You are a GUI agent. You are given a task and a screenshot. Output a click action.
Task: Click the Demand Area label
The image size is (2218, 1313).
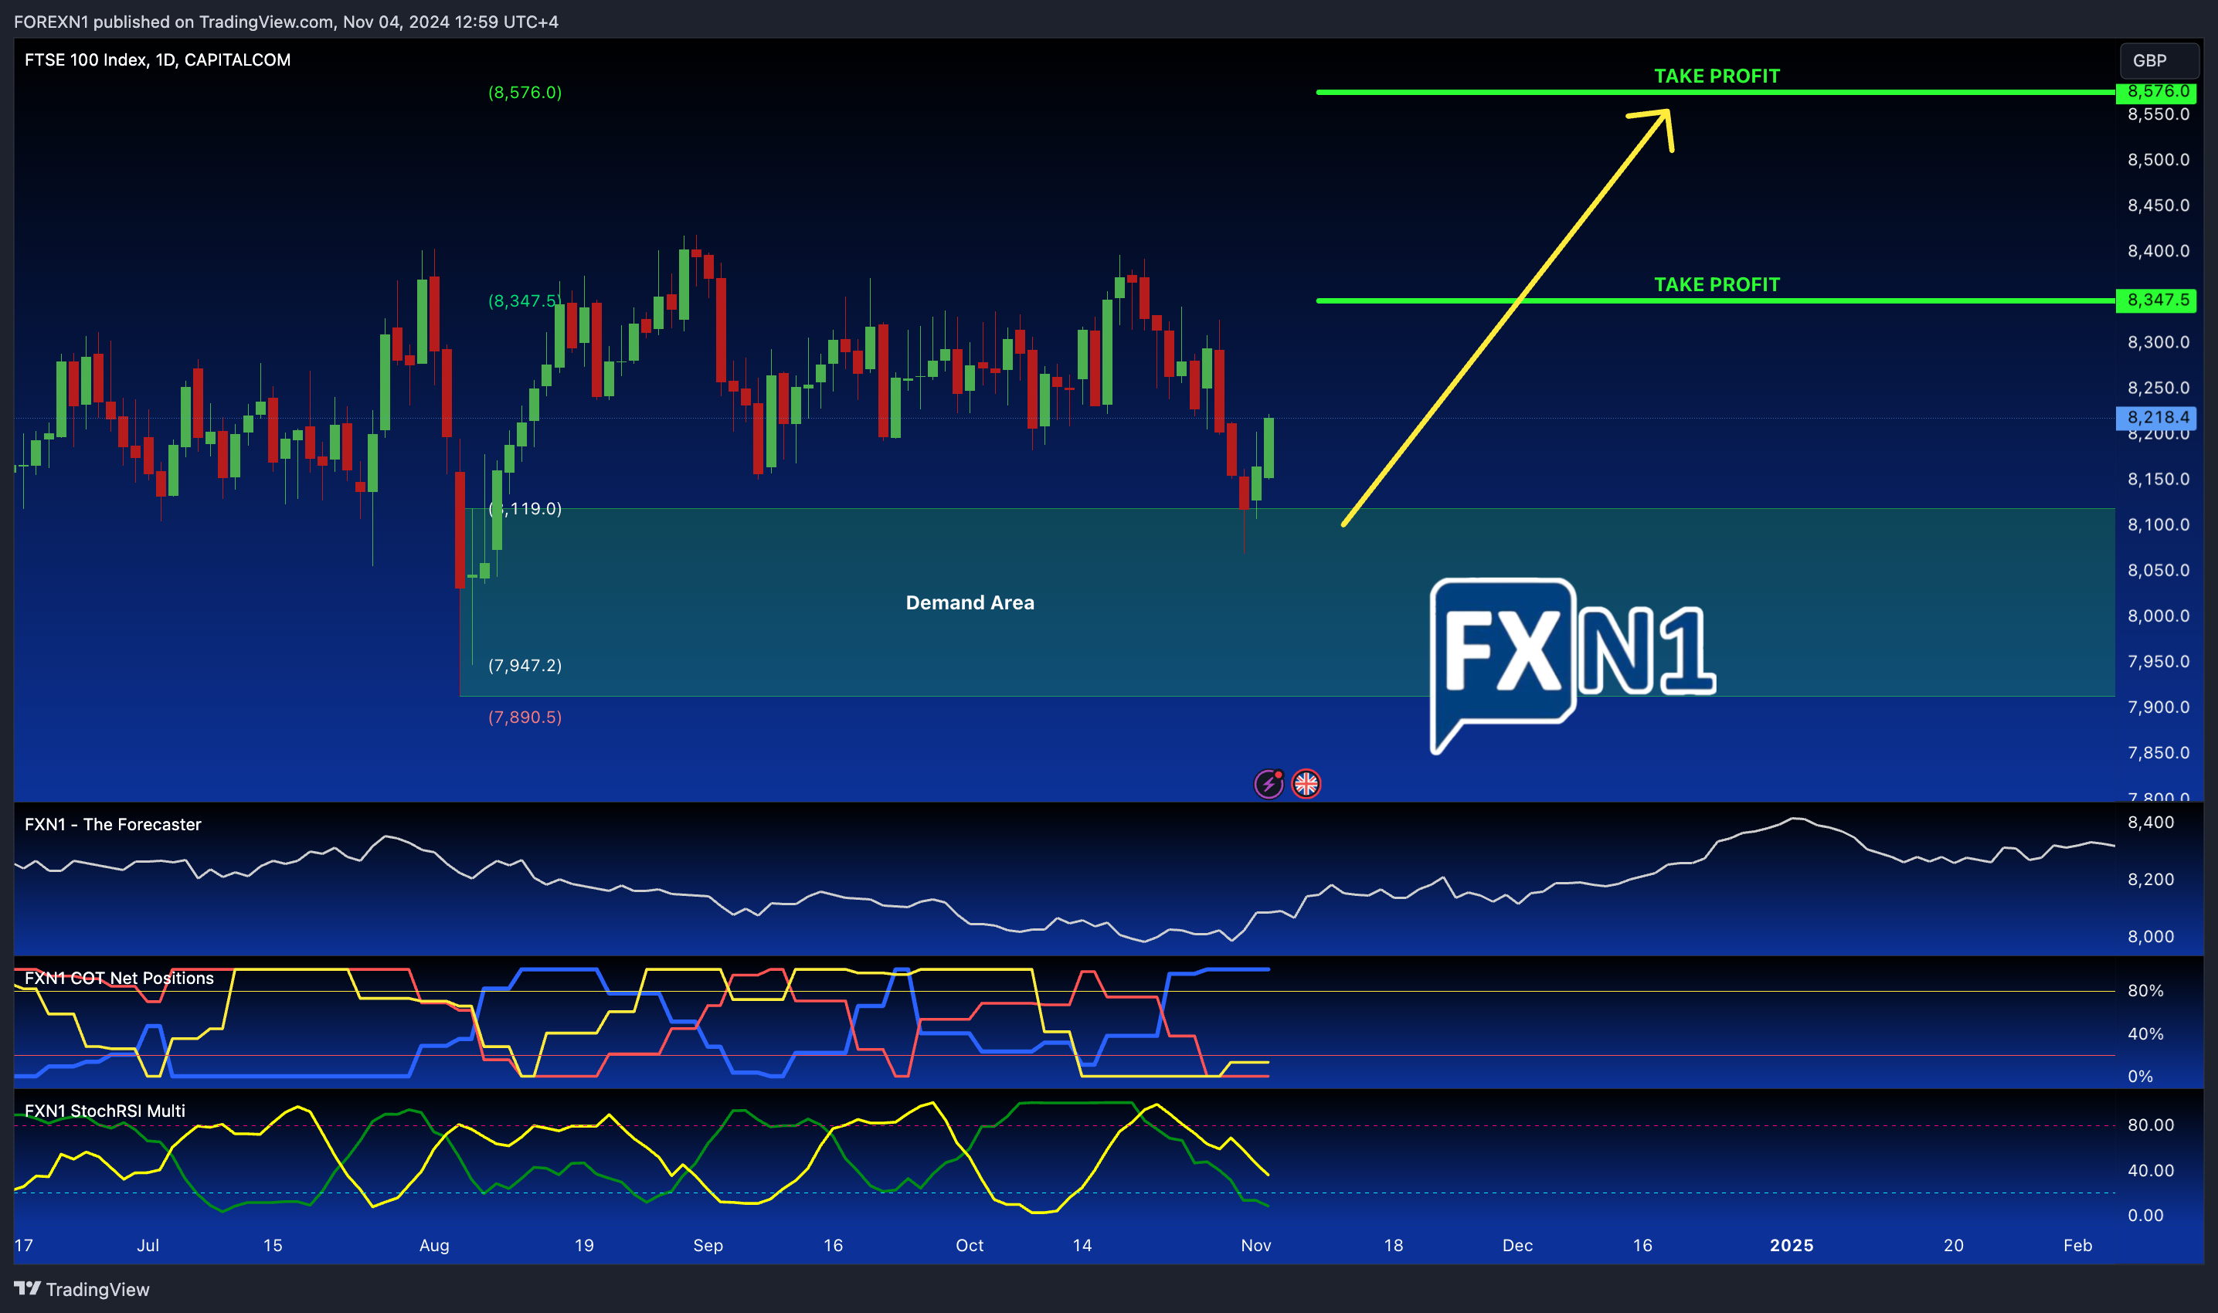[970, 602]
